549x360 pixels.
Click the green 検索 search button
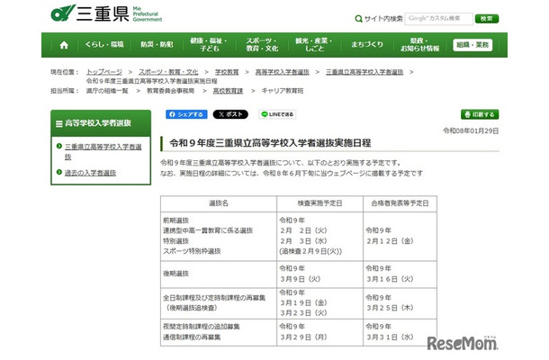[487, 19]
